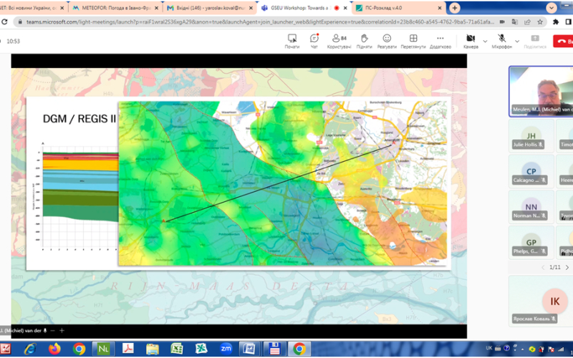Open the green NL app in taskbar

click(103, 349)
